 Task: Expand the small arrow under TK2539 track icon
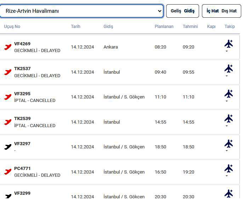coord(227,126)
